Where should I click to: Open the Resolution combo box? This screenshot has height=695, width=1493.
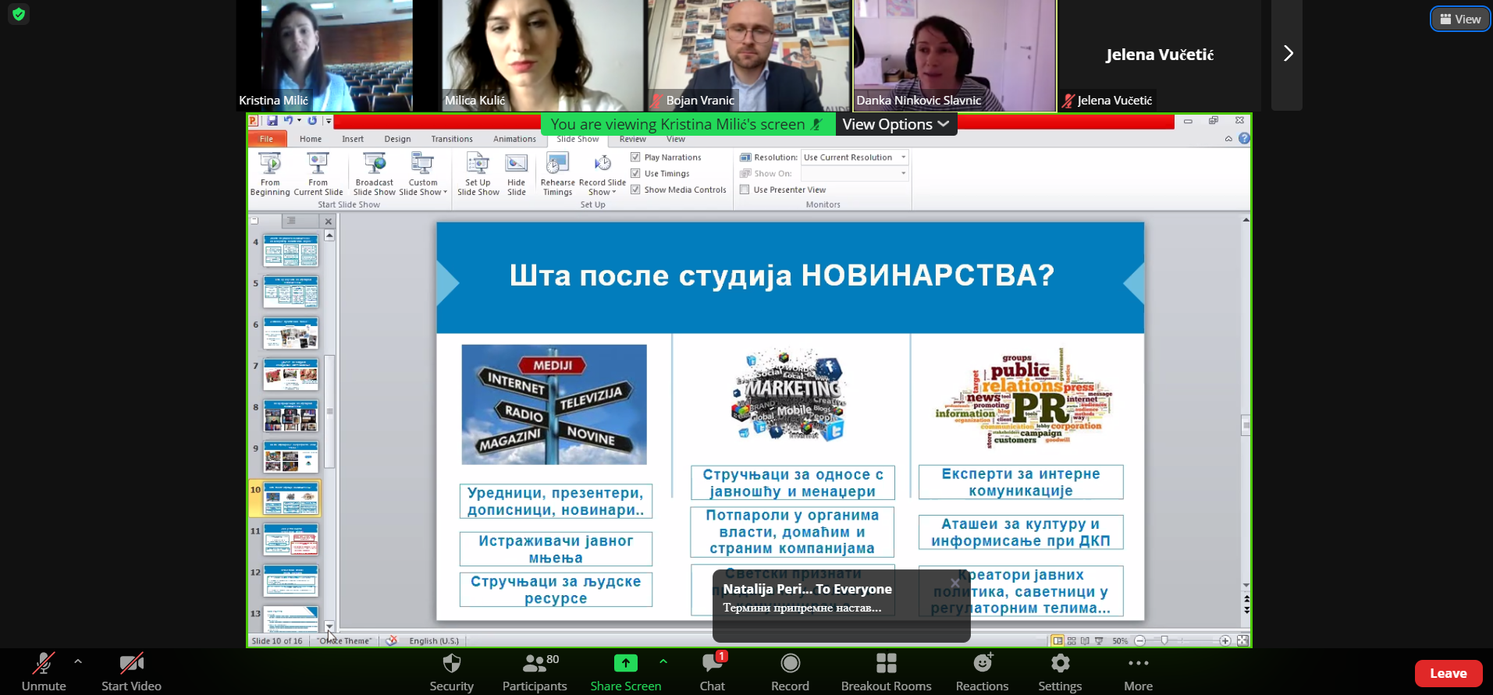click(855, 158)
